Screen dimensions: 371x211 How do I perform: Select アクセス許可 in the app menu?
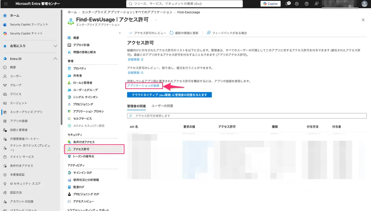[x=94, y=149]
